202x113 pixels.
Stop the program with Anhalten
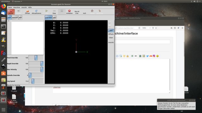pos(69,12)
